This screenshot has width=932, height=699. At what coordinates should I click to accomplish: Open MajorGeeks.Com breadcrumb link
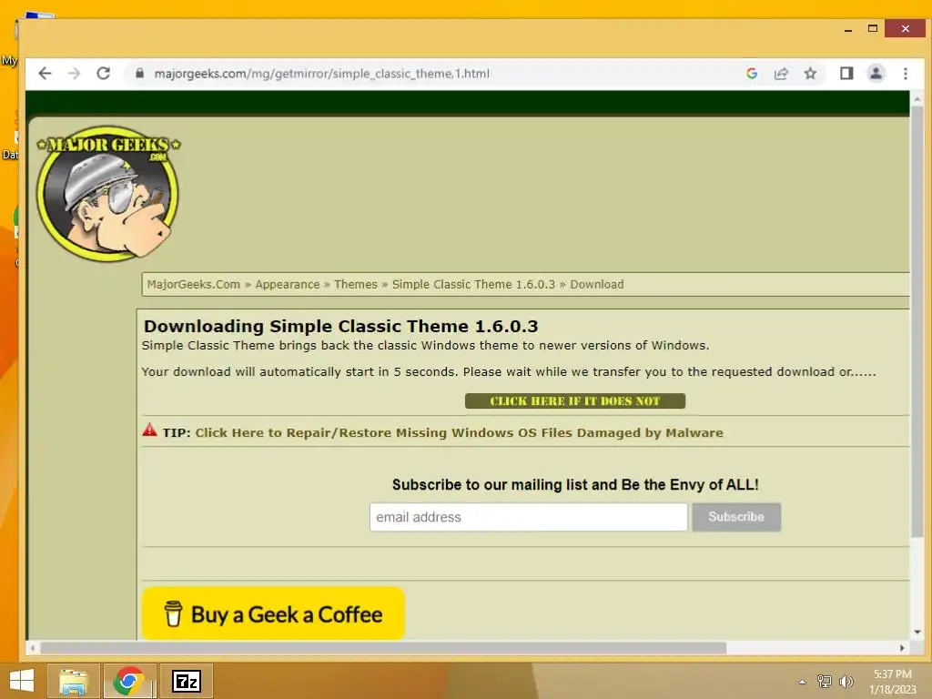[x=194, y=284]
